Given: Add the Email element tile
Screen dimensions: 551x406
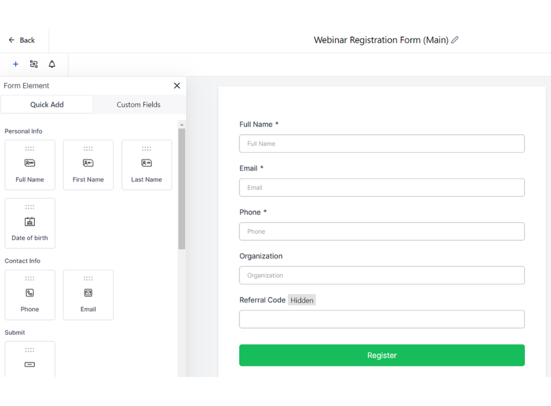Looking at the screenshot, I should pyautogui.click(x=88, y=295).
